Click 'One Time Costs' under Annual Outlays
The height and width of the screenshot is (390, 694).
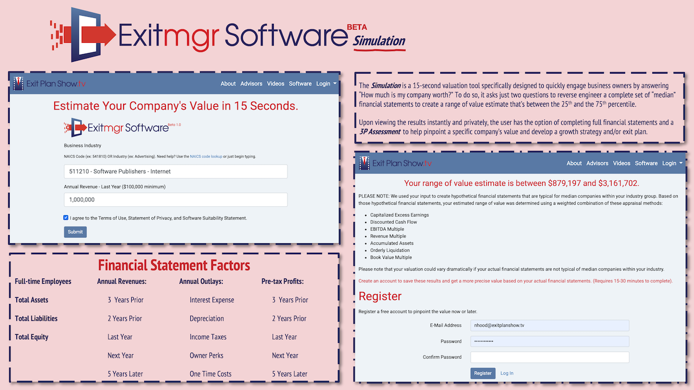click(x=210, y=374)
